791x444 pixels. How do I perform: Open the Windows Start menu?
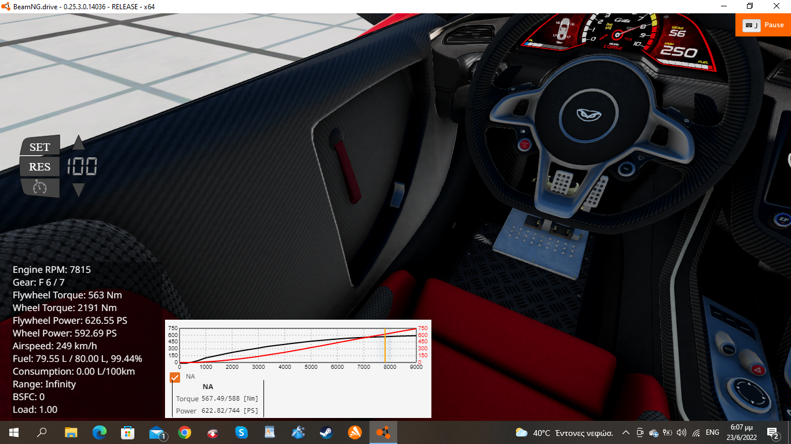[x=14, y=432]
